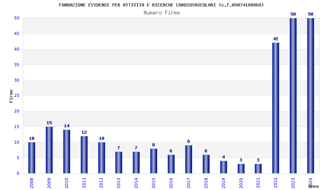Click the 2012 year label on x-axis
Screen dimensions: 323x190
pyautogui.click(x=101, y=183)
